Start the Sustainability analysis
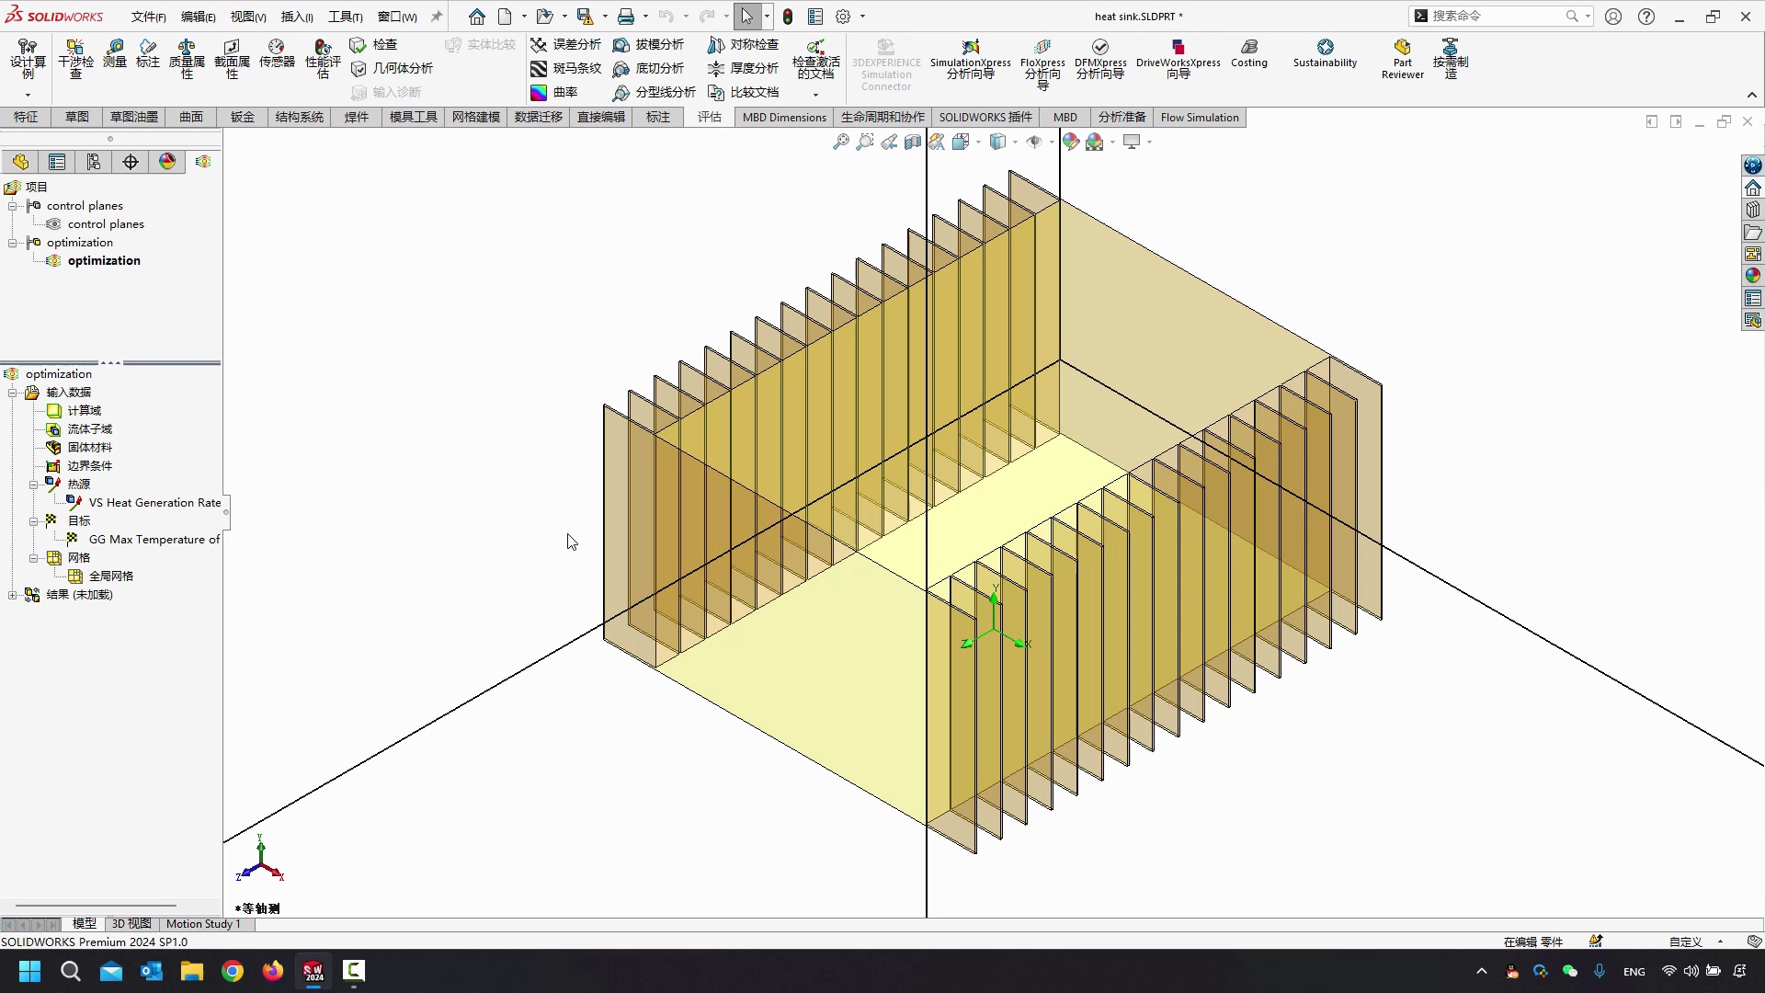Image resolution: width=1765 pixels, height=993 pixels. click(1325, 55)
